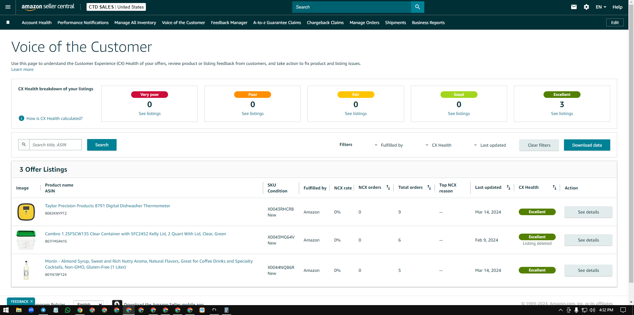Open Shipments menu item

coord(396,22)
